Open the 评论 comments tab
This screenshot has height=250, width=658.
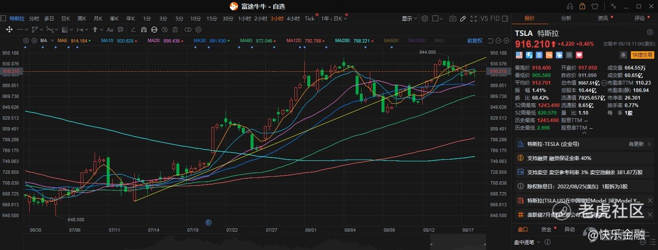[x=640, y=18]
